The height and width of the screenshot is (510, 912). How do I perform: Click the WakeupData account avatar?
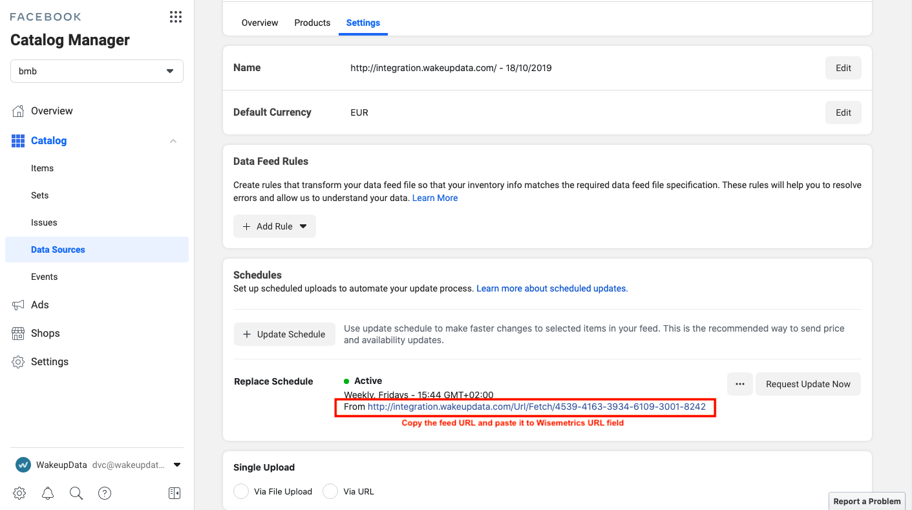pos(23,465)
